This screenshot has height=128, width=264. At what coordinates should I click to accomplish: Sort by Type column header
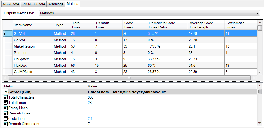pyautogui.click(x=61, y=25)
